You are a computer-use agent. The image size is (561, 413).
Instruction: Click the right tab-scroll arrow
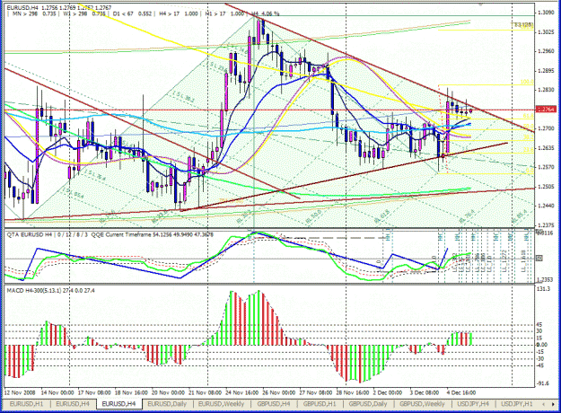click(552, 404)
